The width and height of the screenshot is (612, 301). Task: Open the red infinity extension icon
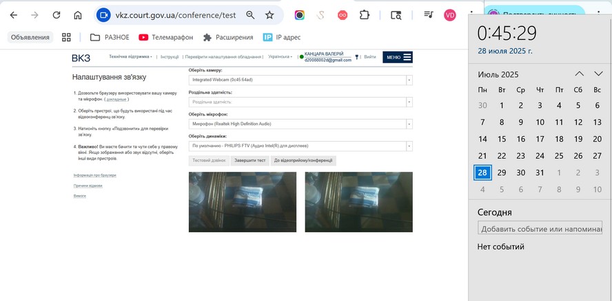(343, 15)
